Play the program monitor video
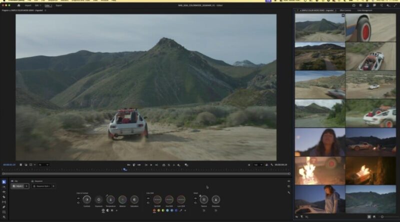The height and width of the screenshot is (222, 400). 151,165
